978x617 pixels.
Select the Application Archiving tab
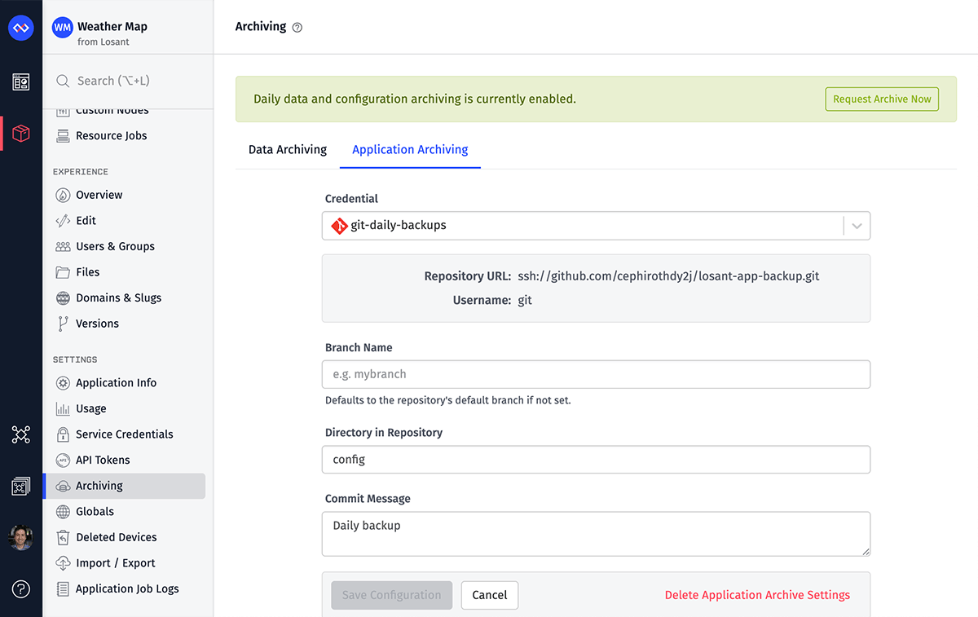(410, 150)
